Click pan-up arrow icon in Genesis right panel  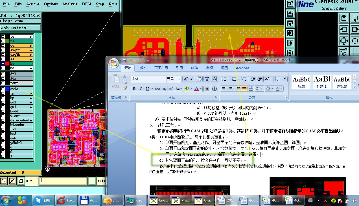(344, 18)
